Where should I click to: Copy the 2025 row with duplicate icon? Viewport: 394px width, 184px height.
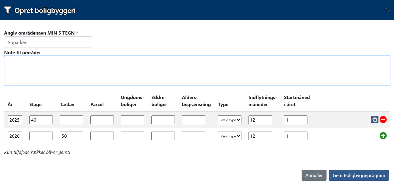pyautogui.click(x=375, y=120)
